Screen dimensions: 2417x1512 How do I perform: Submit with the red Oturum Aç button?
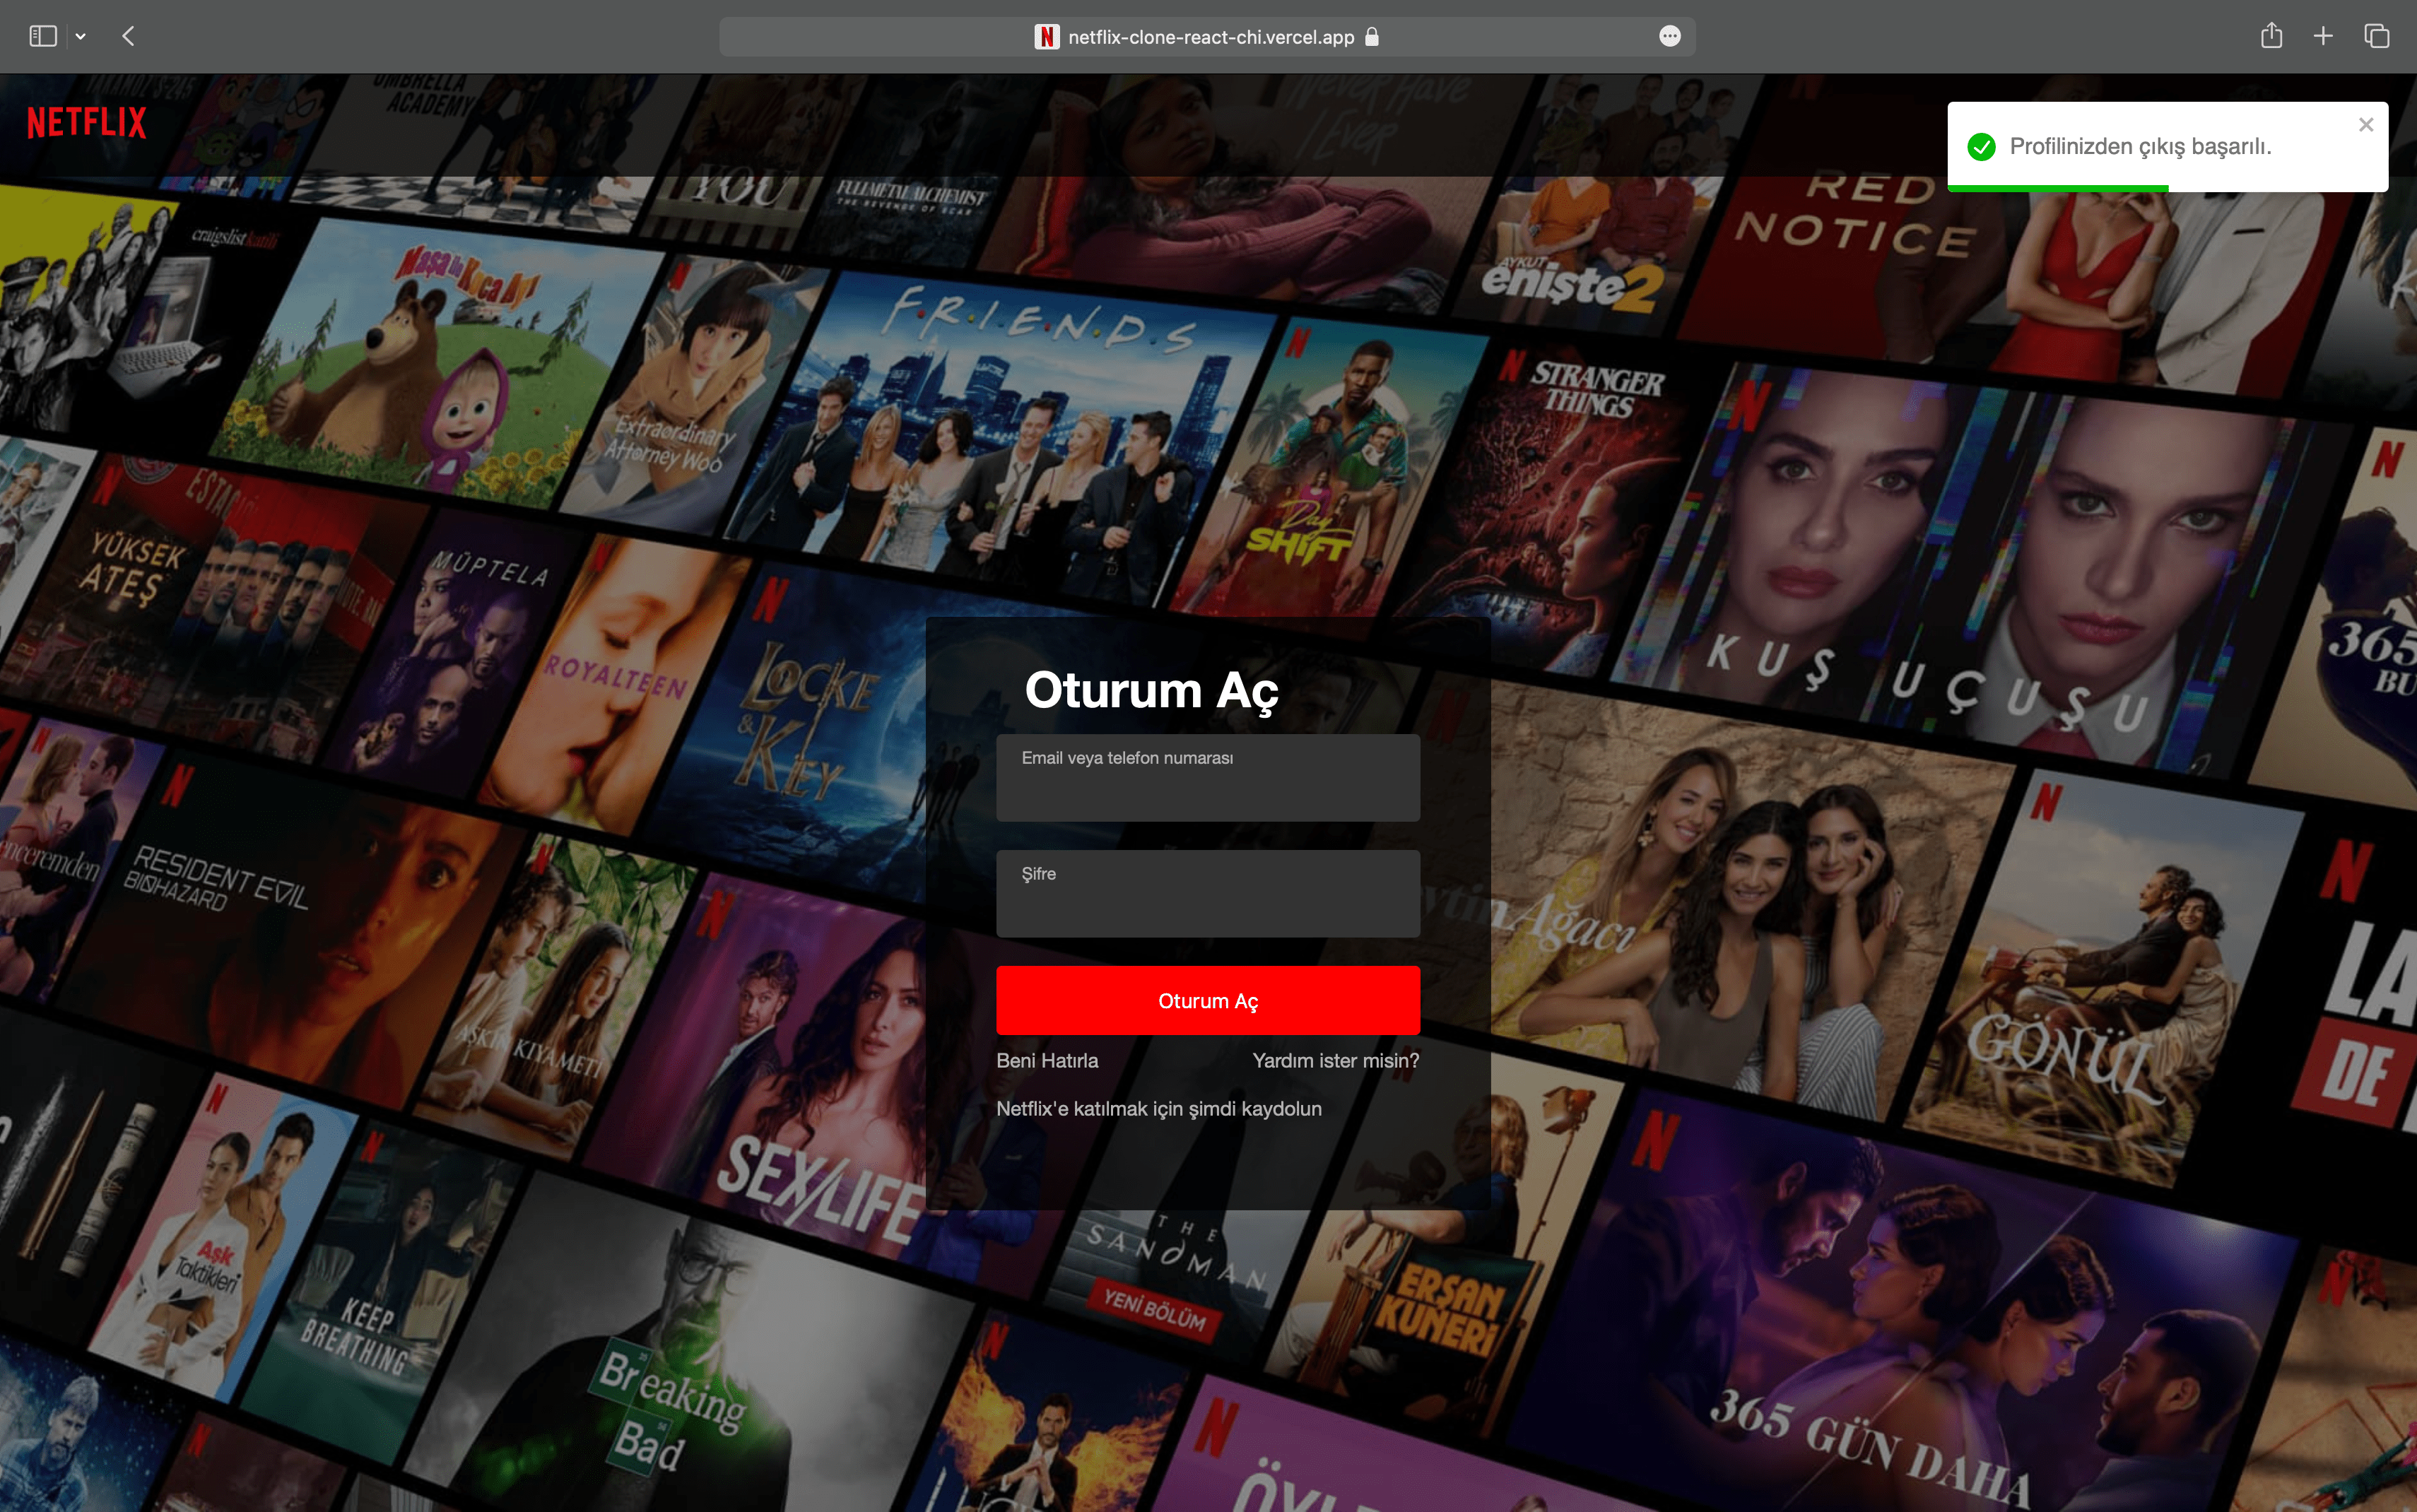coord(1207,1001)
